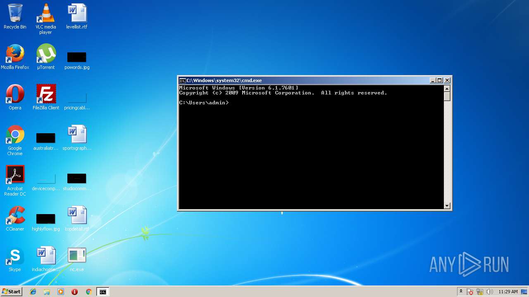Open volume speaker tray icon

point(490,292)
